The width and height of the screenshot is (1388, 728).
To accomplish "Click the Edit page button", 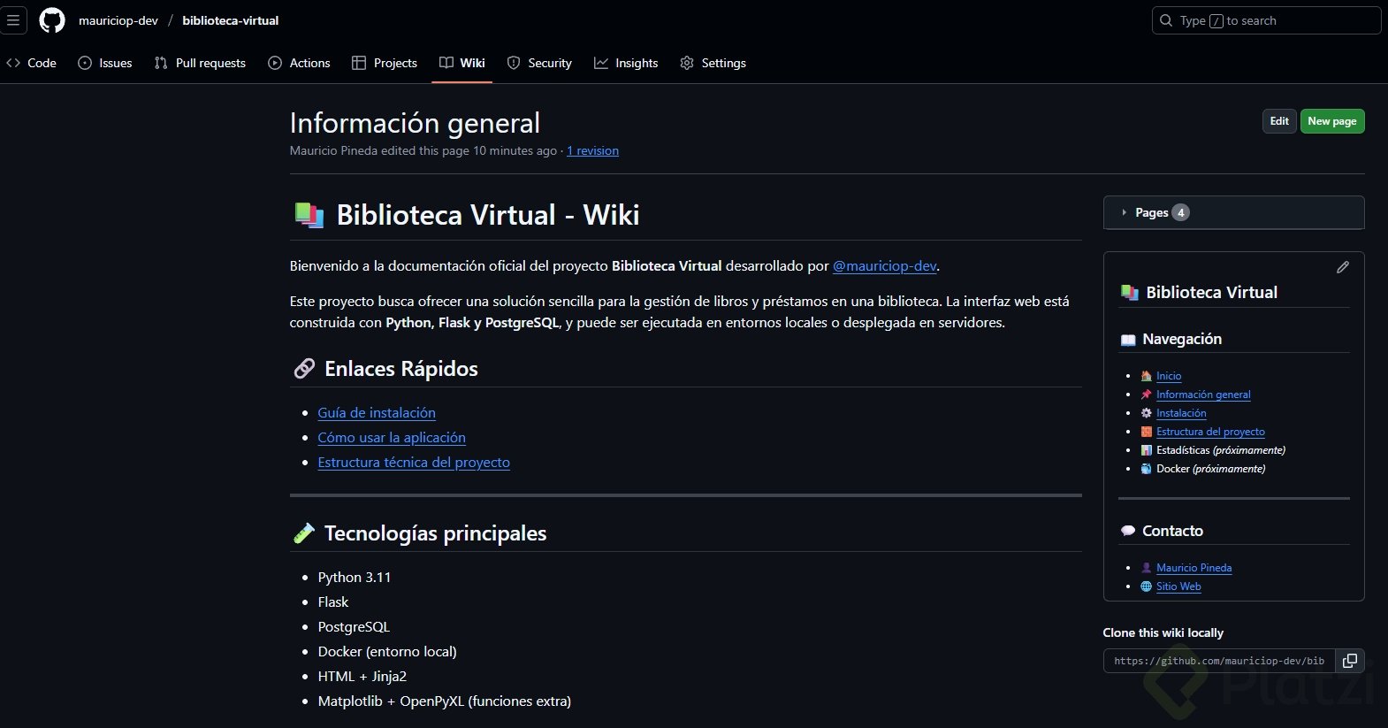I will (x=1279, y=121).
